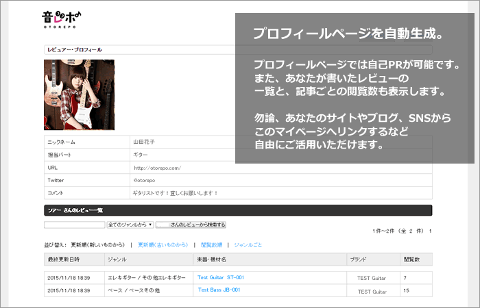Click the 最終更新日時 column header
This screenshot has width=480, height=308.
tap(64, 260)
